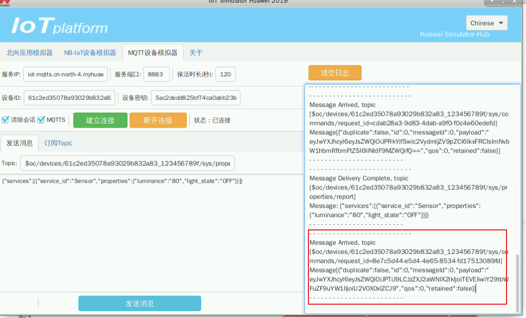The width and height of the screenshot is (526, 318).
Task: Click the blue 发送消息 send button
Action: [x=140, y=304]
